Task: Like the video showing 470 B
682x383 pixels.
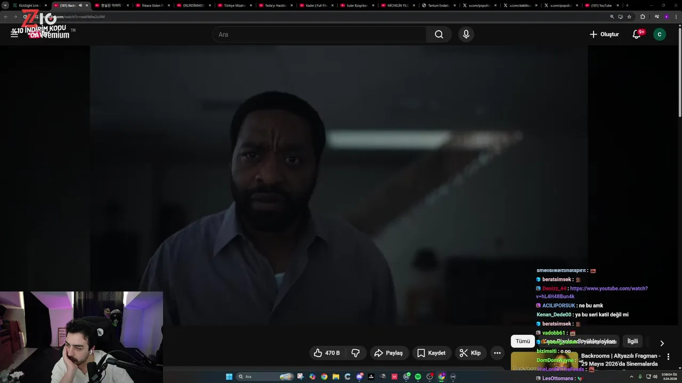Action: (327, 353)
